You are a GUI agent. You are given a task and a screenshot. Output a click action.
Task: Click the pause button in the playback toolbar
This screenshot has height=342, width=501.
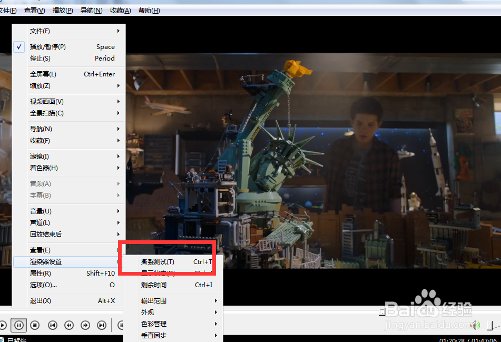click(x=19, y=325)
